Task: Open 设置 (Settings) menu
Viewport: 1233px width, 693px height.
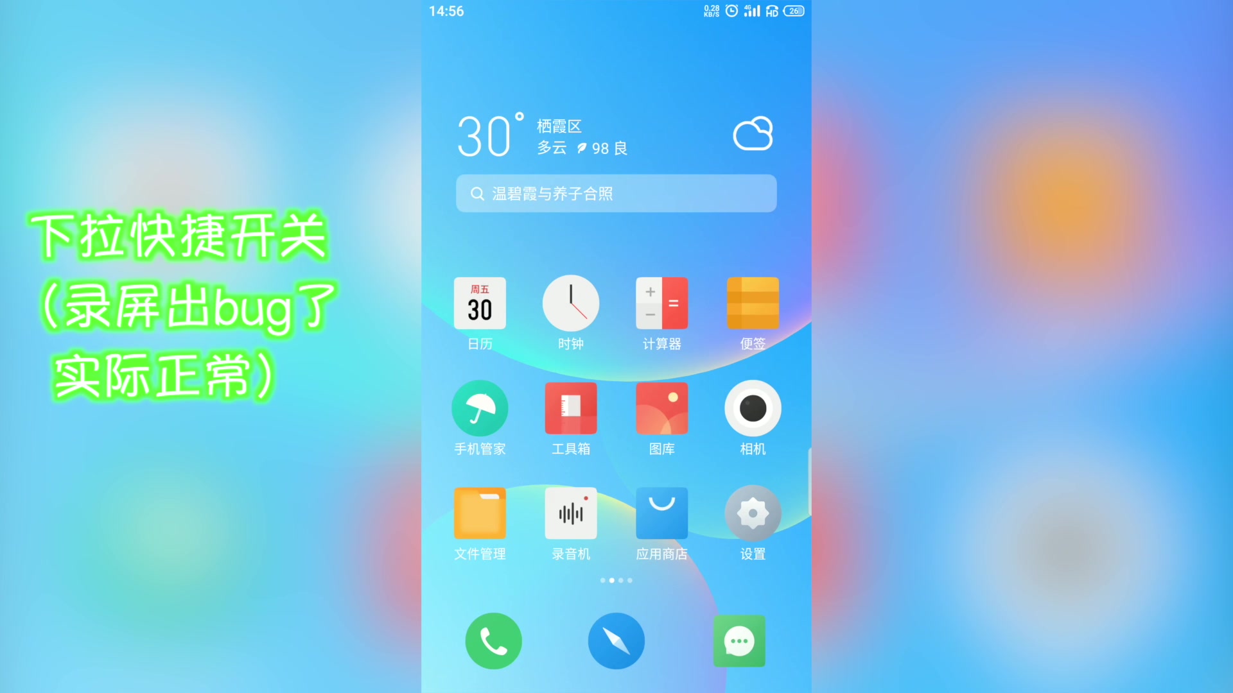Action: pos(753,513)
